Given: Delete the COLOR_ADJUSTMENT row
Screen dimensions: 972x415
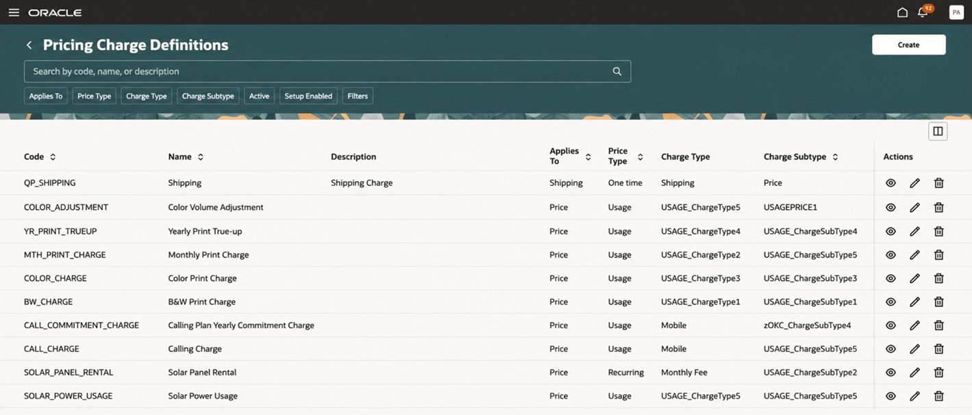Looking at the screenshot, I should 939,207.
